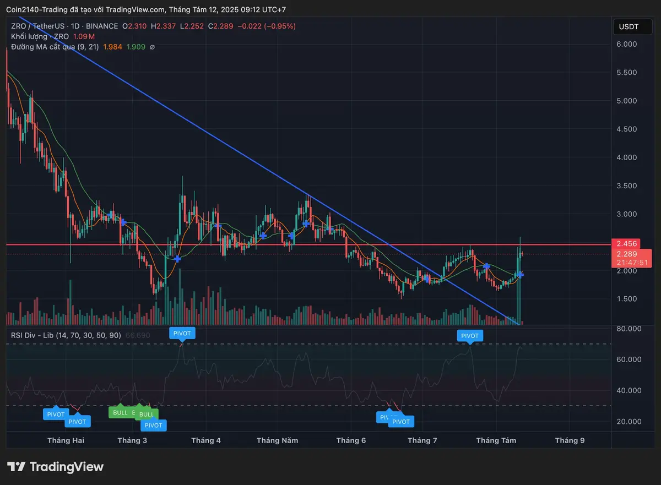Image resolution: width=661 pixels, height=485 pixels.
Task: Select the Tháng 6 label on time axis
Action: 351,440
